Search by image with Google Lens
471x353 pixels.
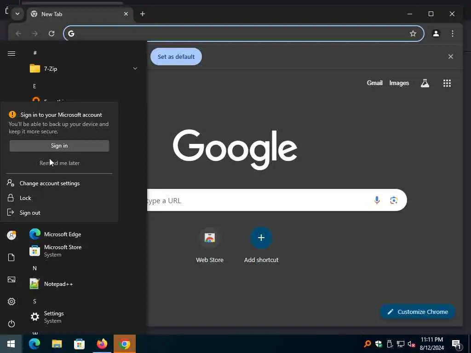tap(394, 200)
